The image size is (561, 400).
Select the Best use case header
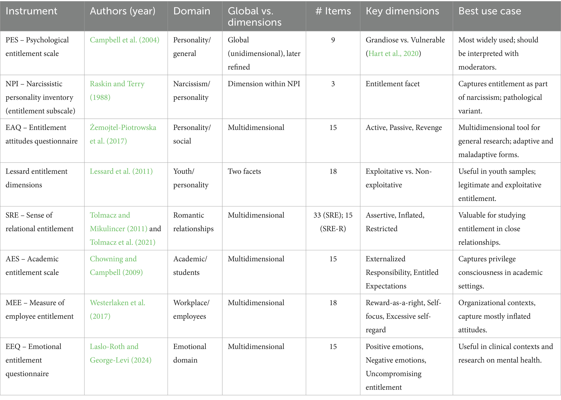click(489, 11)
